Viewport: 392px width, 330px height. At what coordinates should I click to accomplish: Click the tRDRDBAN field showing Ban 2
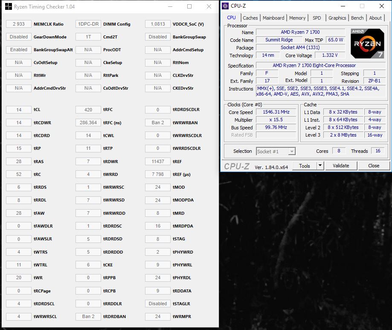coord(88,316)
